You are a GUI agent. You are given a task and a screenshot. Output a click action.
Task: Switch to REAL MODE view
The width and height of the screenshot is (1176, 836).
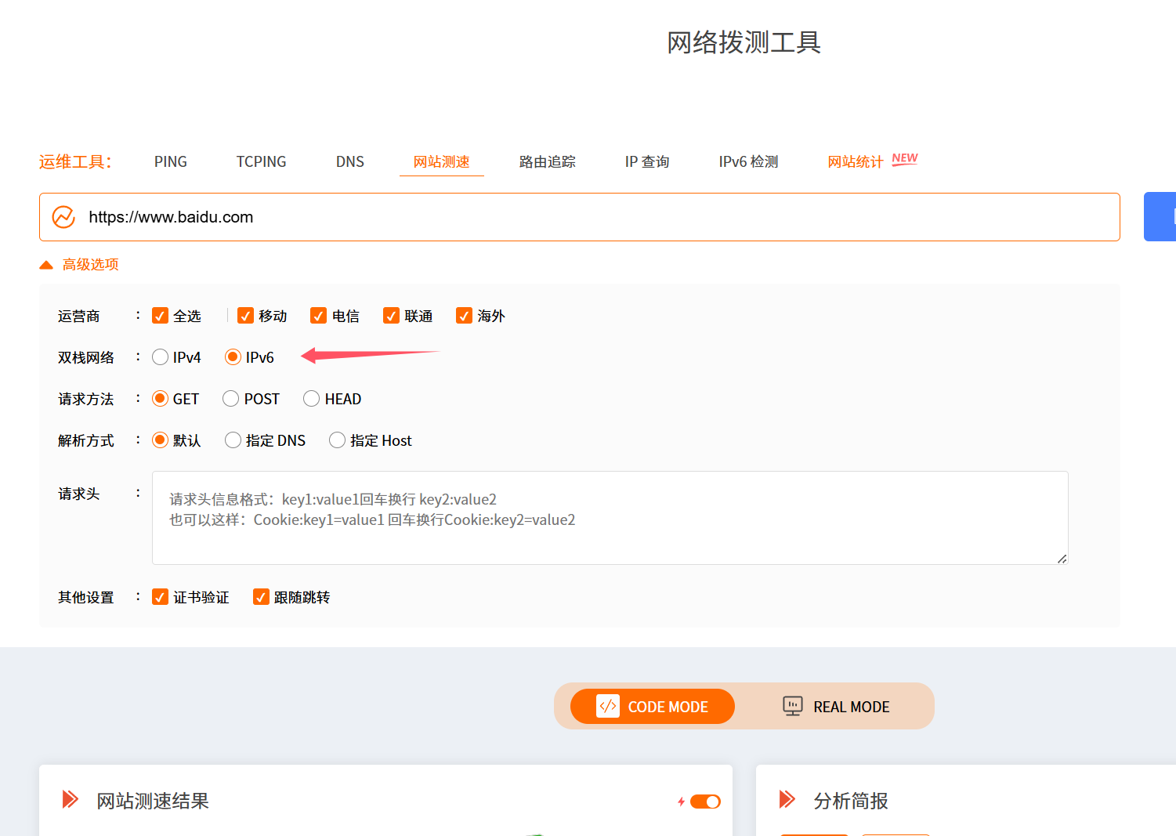tap(836, 706)
